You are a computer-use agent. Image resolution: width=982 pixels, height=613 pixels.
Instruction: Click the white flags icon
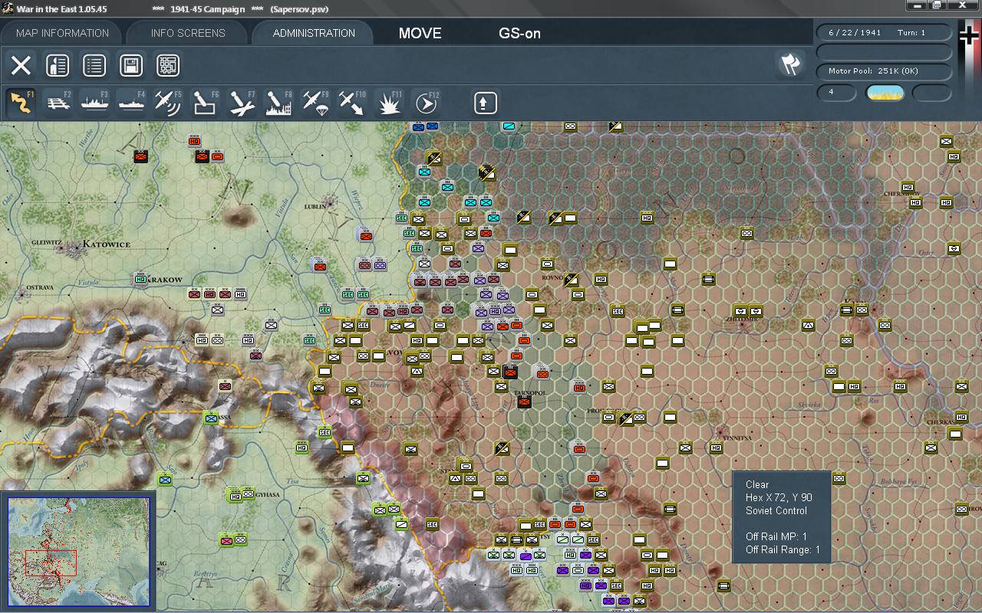pyautogui.click(x=790, y=64)
